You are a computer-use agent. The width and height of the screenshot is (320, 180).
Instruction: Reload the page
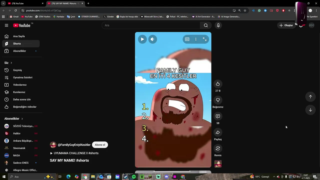tap(15, 10)
